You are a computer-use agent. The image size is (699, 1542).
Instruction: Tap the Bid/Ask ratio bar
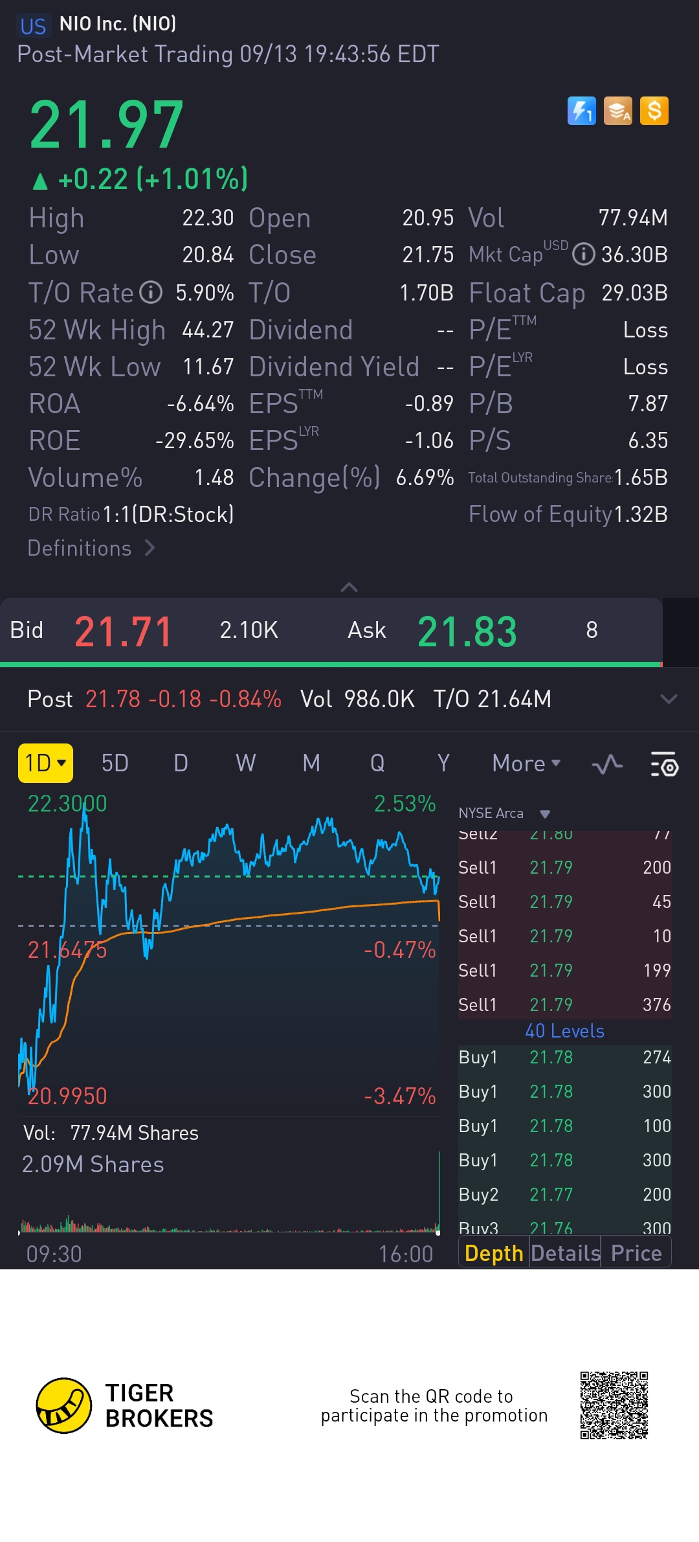click(x=331, y=664)
